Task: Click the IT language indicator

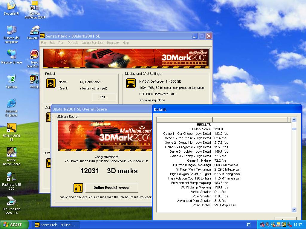Action: 248,225
